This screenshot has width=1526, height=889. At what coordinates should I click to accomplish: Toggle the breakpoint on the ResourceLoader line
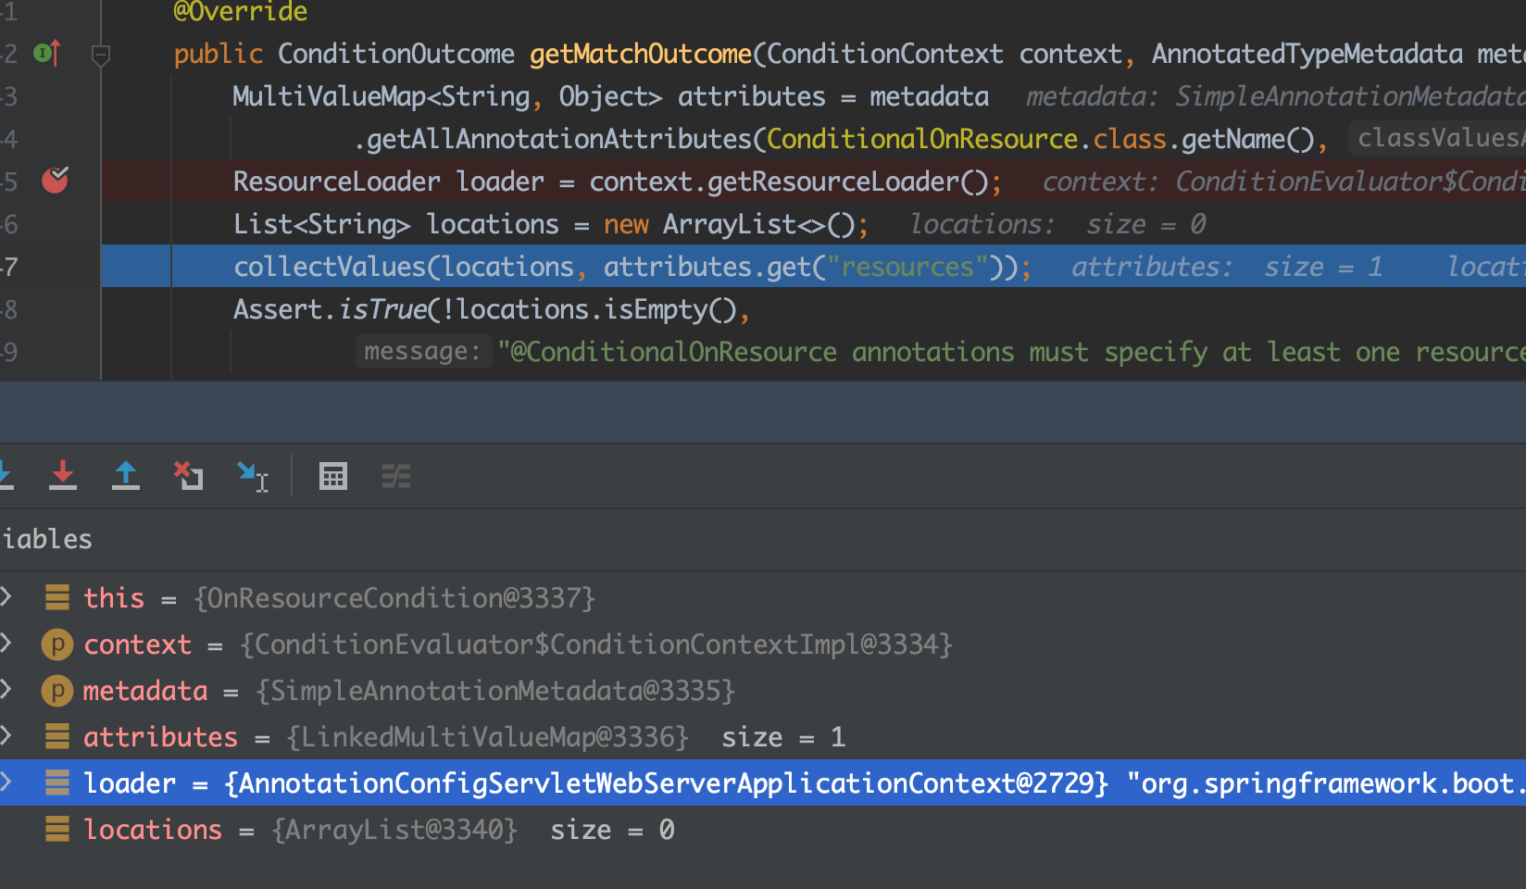pyautogui.click(x=56, y=180)
